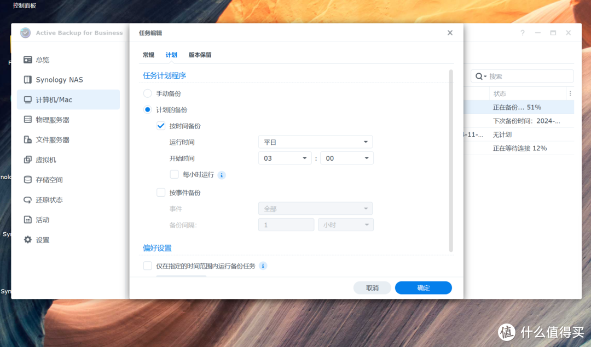
Task: Enable the 按事件备份 checkbox
Action: click(161, 192)
